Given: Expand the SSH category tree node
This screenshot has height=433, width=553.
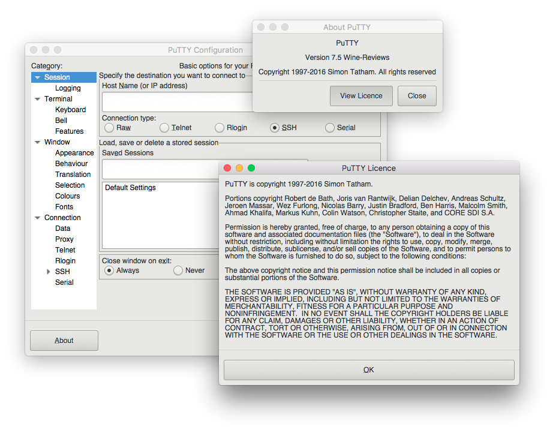Looking at the screenshot, I should click(x=49, y=272).
